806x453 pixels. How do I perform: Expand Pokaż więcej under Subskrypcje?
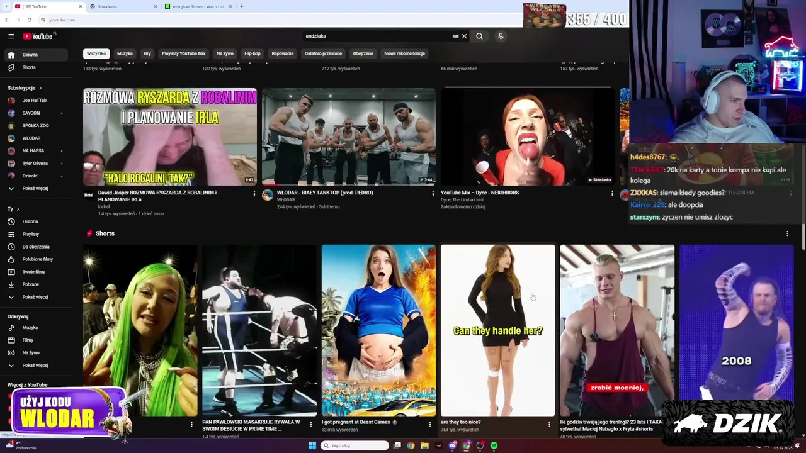[35, 189]
